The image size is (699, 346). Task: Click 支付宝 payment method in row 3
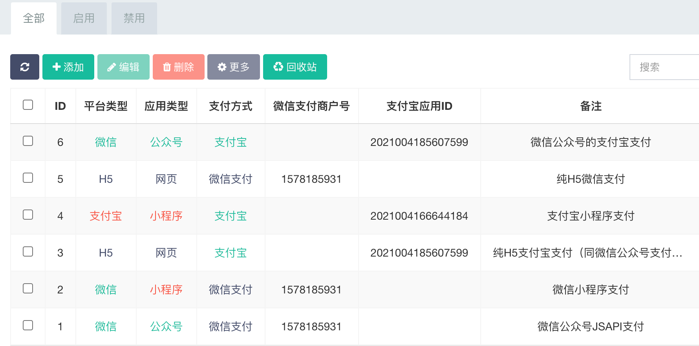tap(231, 253)
